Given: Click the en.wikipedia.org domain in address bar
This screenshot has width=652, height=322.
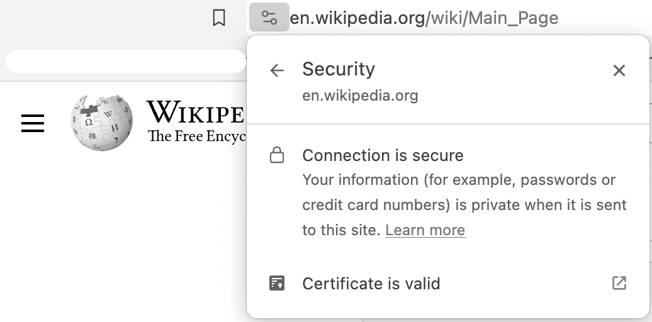Looking at the screenshot, I should coord(357,18).
